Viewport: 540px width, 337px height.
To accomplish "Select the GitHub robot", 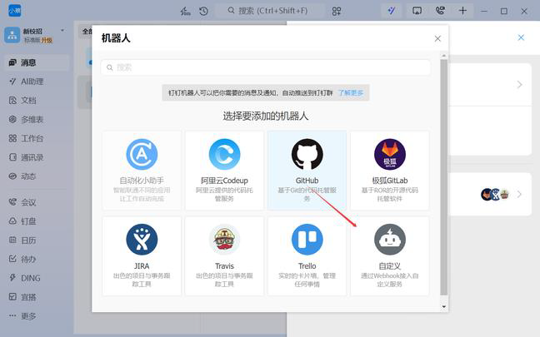I will tap(307, 171).
